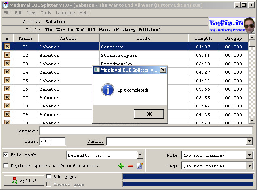Uncheck the track 07 checkbox
This screenshot has width=257, height=190.
click(7, 97)
